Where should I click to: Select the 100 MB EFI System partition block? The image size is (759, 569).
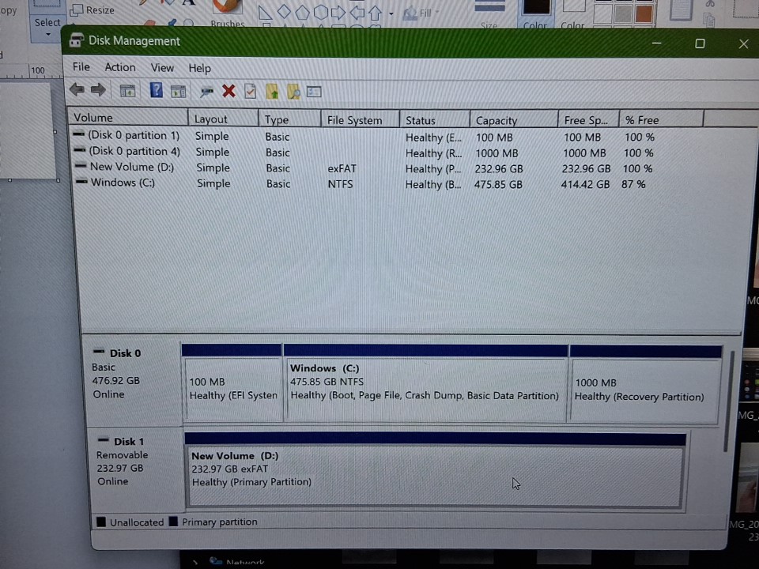tap(232, 383)
